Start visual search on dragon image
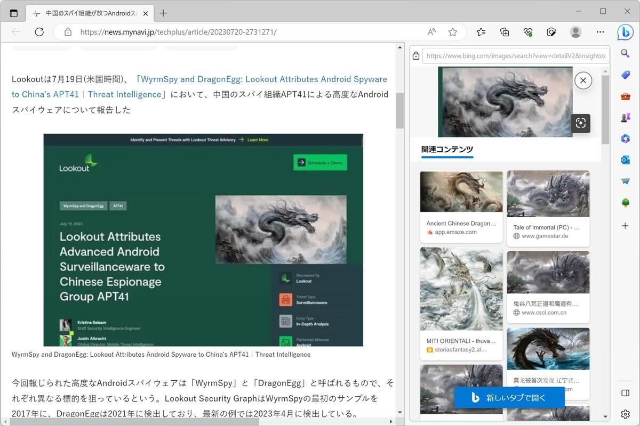 click(x=581, y=123)
